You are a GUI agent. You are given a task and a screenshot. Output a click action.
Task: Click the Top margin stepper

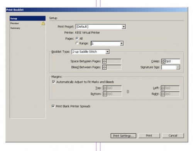(105, 88)
